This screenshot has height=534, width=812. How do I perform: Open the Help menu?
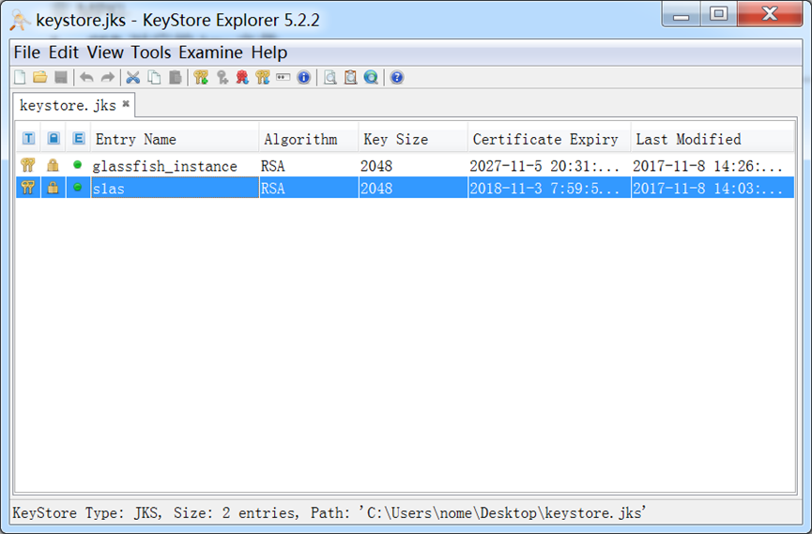[269, 53]
